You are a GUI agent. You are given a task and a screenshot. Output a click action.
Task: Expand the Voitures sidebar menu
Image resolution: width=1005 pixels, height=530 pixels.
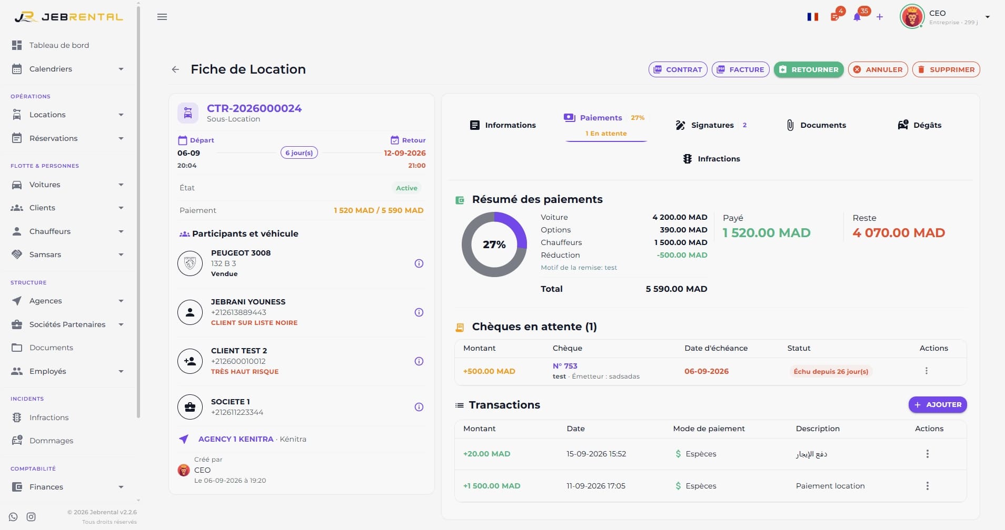[x=68, y=185]
